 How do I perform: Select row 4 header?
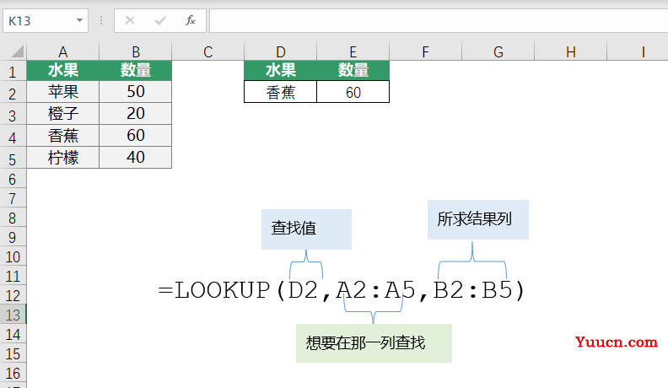tap(13, 137)
